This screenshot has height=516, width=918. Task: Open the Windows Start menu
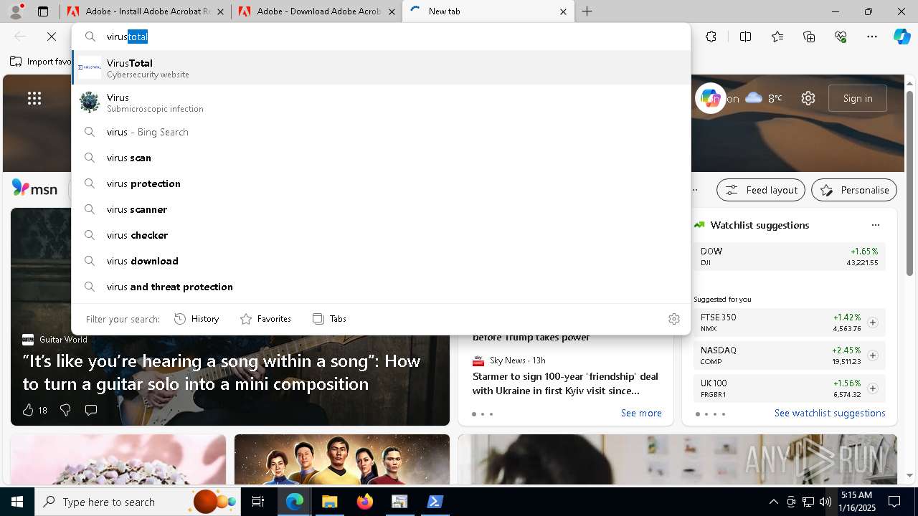coord(16,502)
